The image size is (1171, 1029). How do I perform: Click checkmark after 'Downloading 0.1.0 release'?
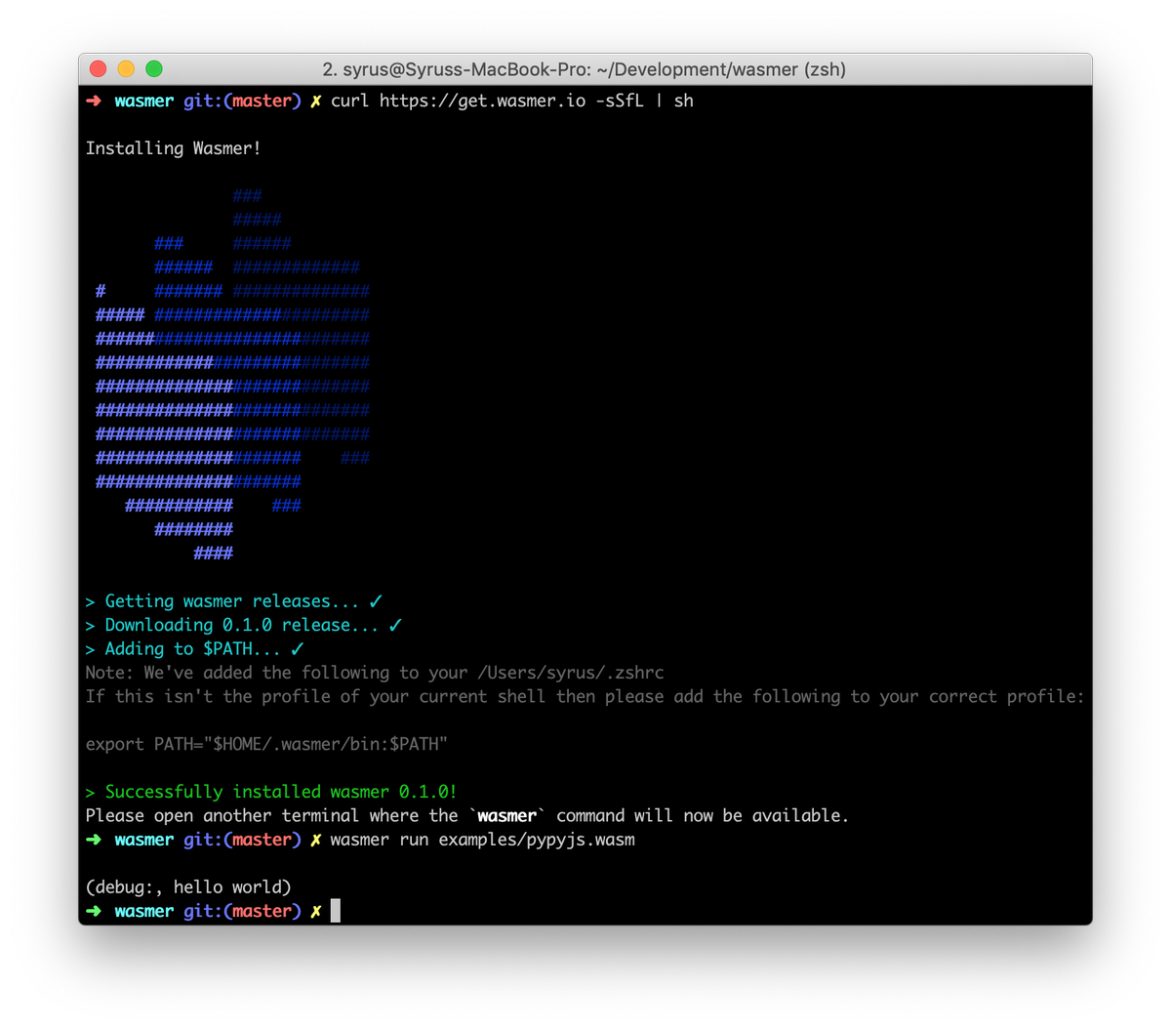[395, 625]
